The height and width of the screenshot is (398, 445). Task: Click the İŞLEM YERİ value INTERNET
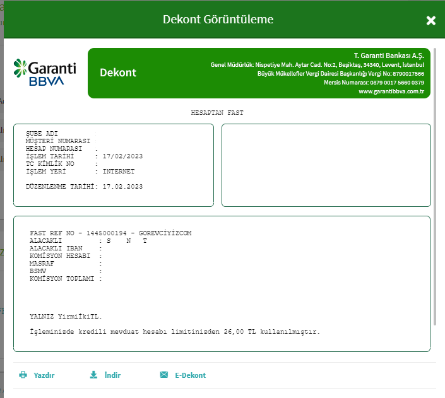(119, 172)
